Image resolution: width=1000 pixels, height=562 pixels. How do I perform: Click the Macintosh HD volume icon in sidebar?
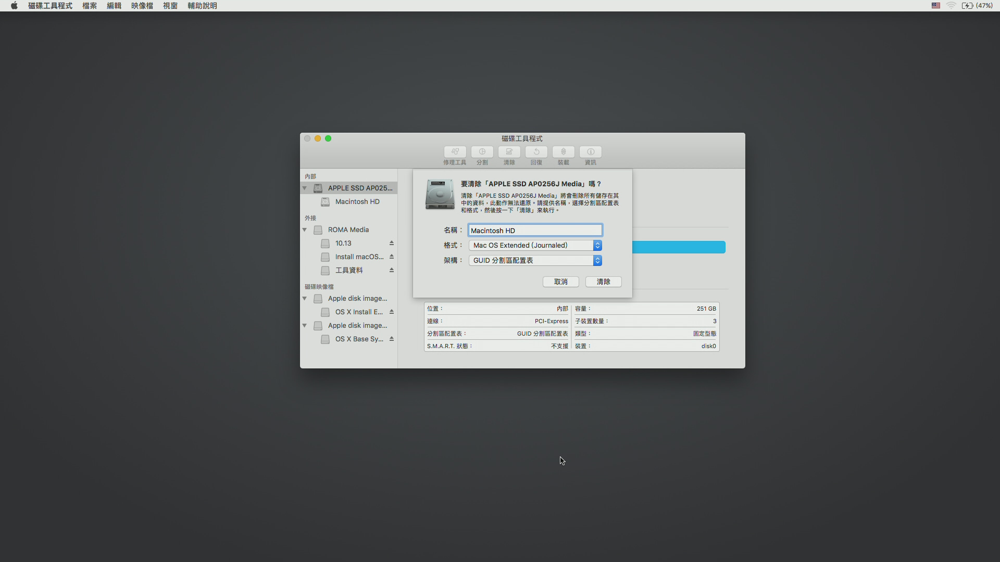325,201
